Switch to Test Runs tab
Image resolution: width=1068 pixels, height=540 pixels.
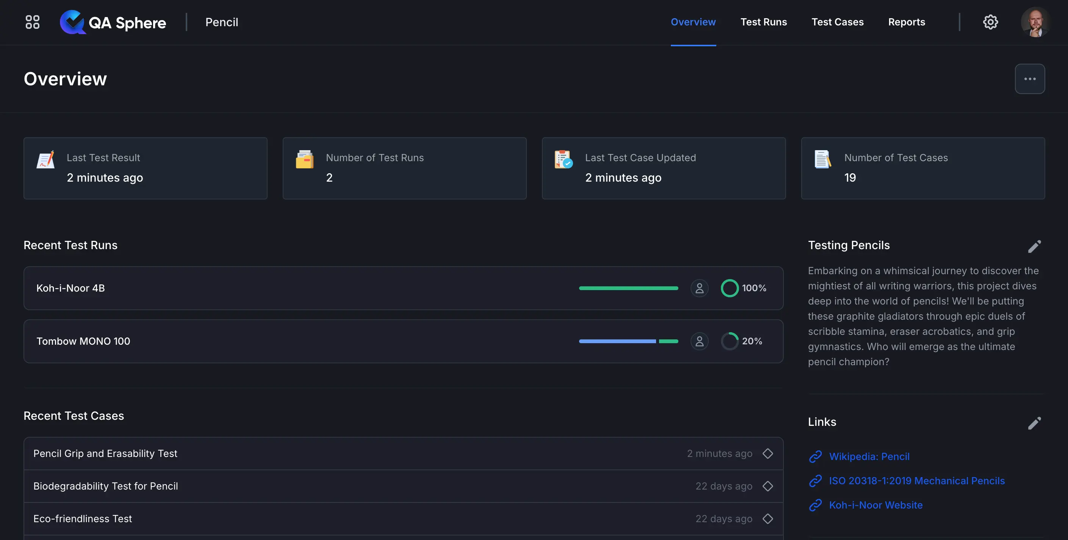[x=763, y=22]
